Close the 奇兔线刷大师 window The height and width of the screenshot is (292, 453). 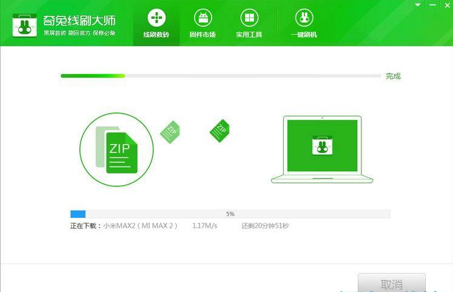tap(447, 5)
